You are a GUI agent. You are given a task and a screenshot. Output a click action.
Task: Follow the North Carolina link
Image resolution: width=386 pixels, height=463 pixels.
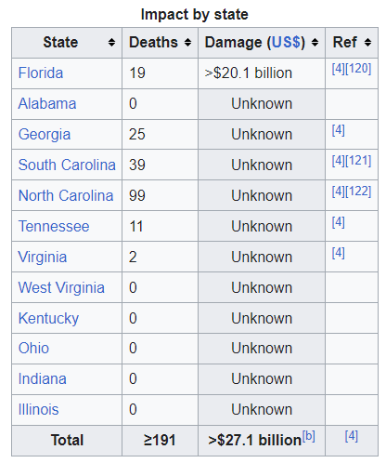(66, 195)
